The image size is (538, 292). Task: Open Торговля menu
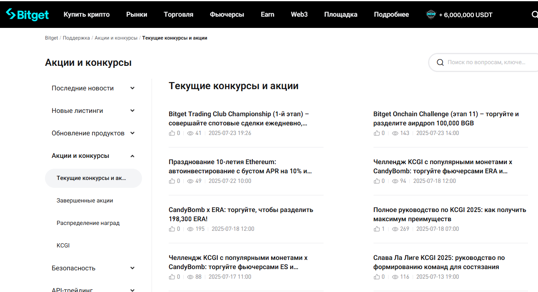coord(179,15)
